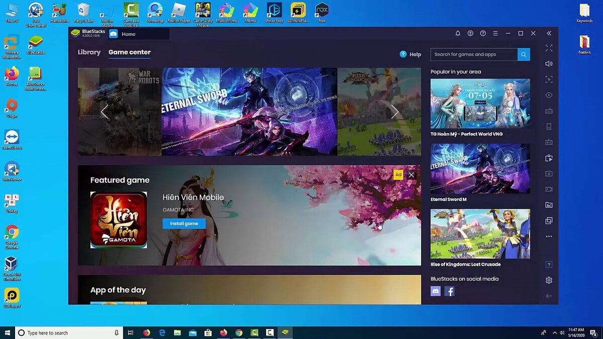Toggle fullscreen mode from the sidebar
The width and height of the screenshot is (603, 339).
549,48
